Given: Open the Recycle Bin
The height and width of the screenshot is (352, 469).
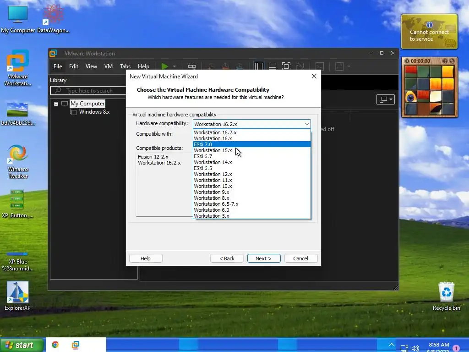Looking at the screenshot, I should [x=446, y=297].
